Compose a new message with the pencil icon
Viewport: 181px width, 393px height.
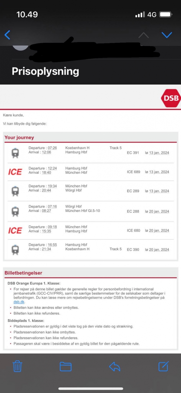pos(163,366)
